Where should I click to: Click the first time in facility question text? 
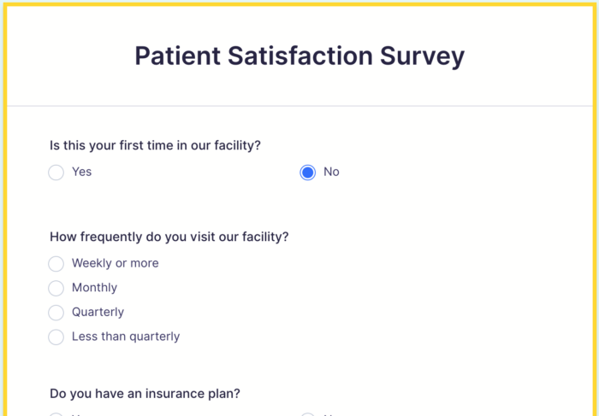point(155,145)
